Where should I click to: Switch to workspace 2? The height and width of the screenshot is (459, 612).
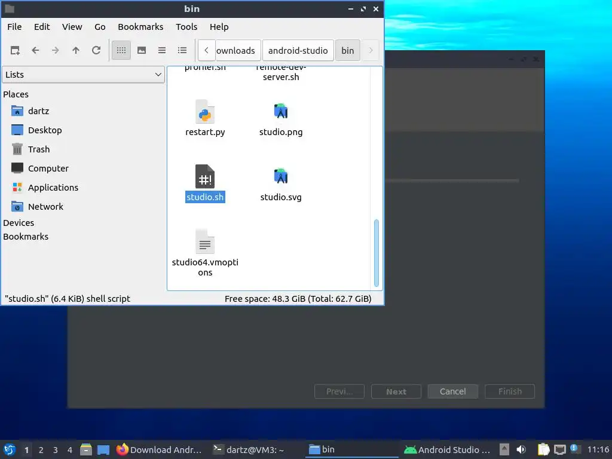(41, 450)
